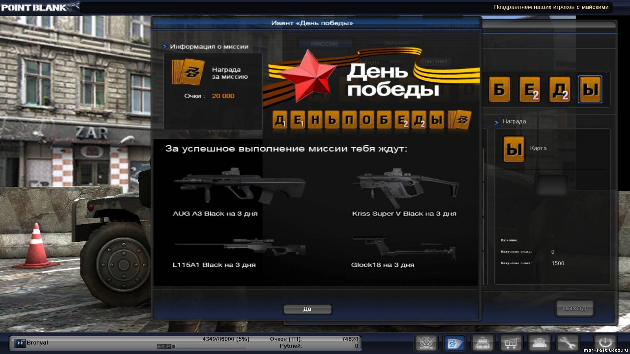Click the Н tile in banner letter row
This screenshot has width=630, height=354.
315,120
